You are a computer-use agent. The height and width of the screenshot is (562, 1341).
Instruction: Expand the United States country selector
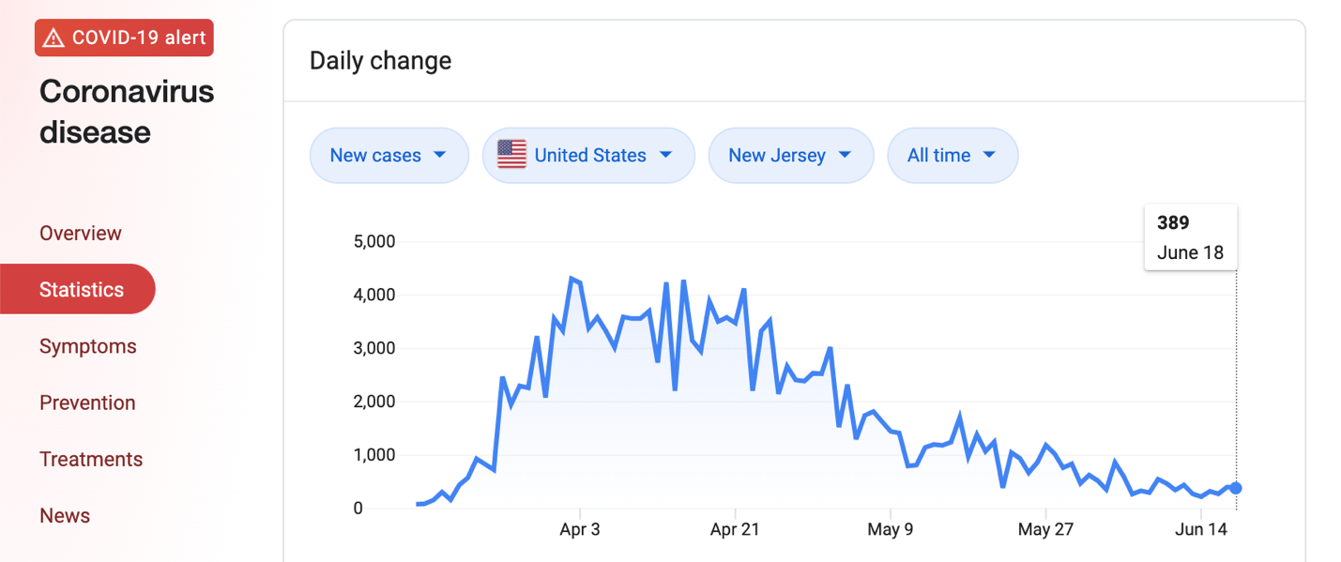click(x=588, y=156)
